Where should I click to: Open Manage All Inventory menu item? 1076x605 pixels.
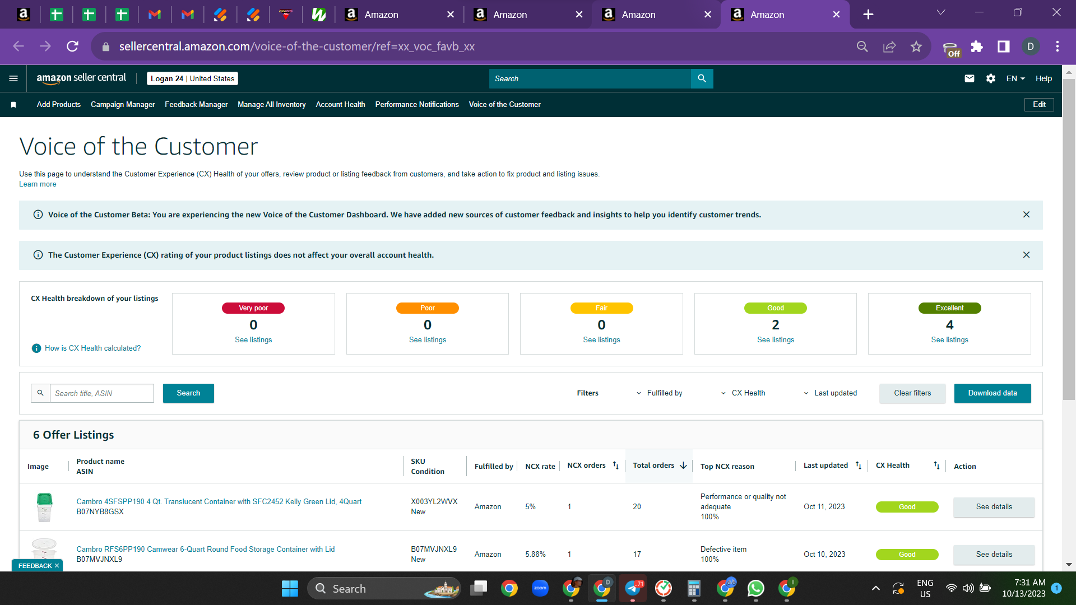272,105
